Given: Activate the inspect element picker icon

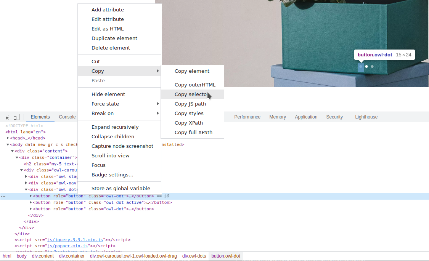Looking at the screenshot, I should tap(6, 117).
